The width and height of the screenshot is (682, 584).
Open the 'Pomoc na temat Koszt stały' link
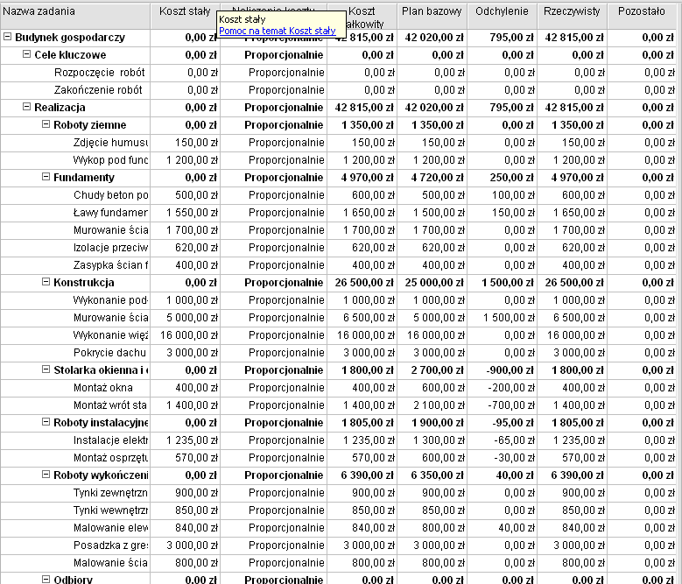coord(277,31)
